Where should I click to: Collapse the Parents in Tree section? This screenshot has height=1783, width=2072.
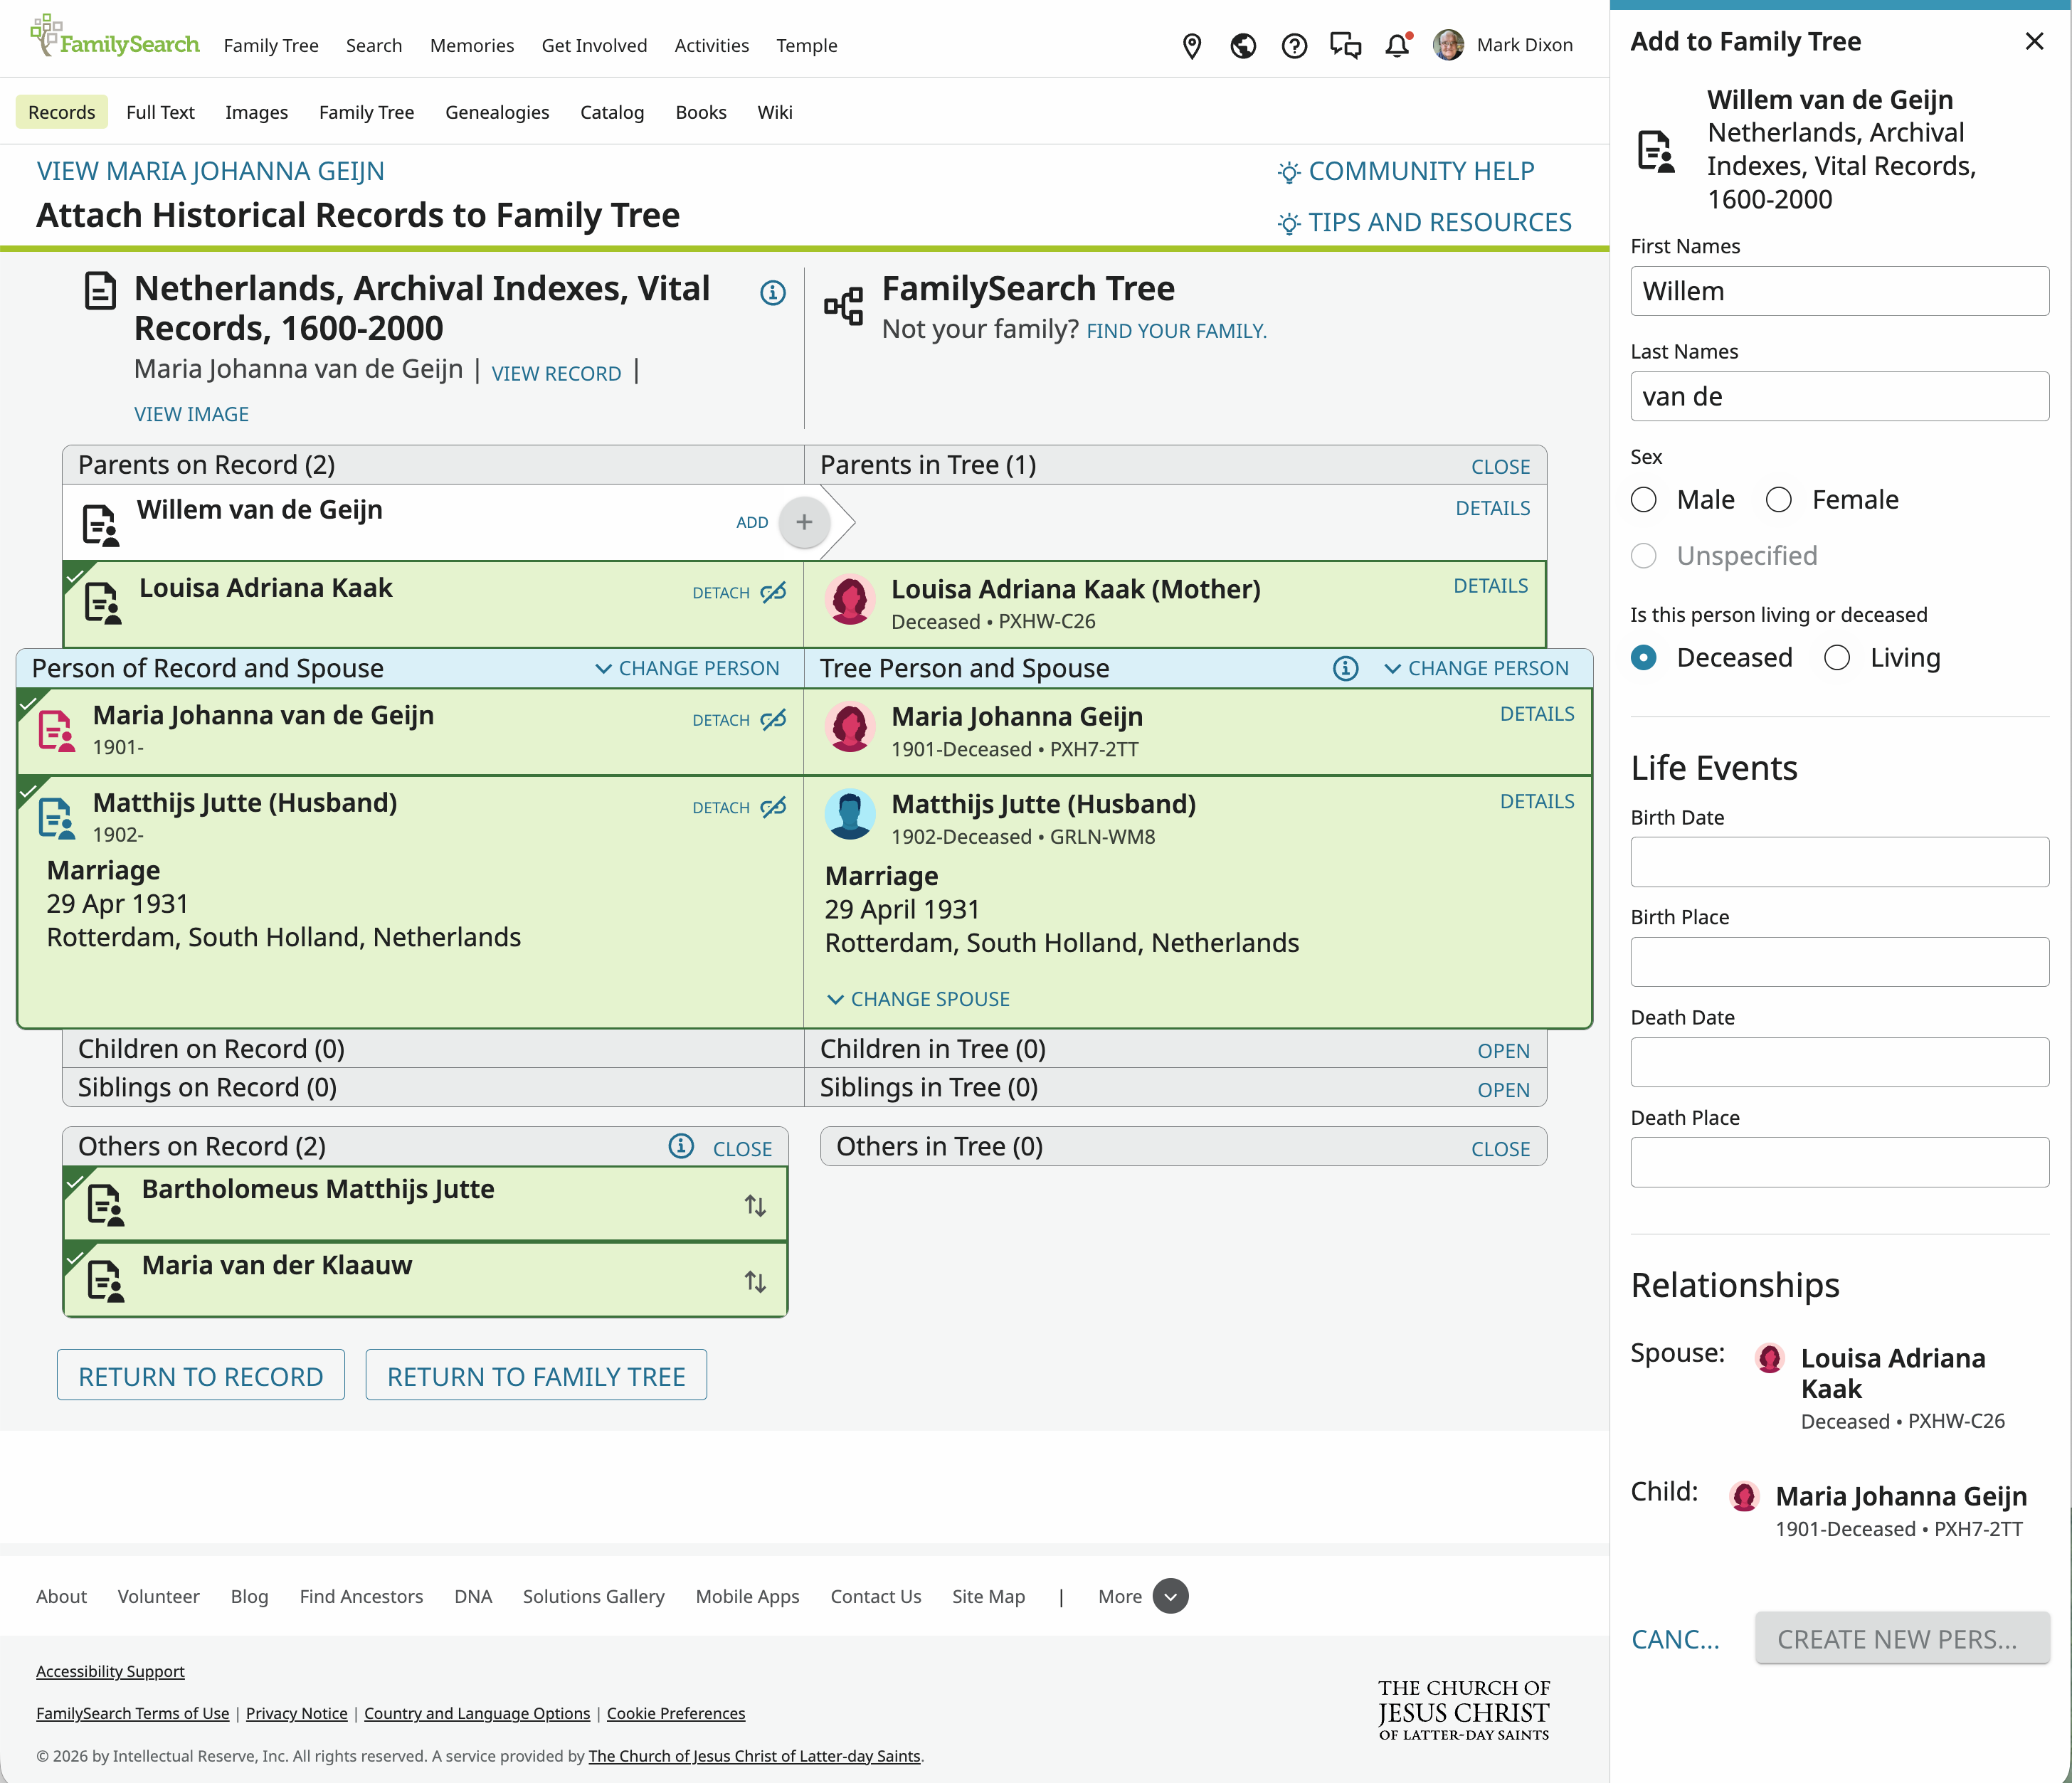(x=1500, y=467)
